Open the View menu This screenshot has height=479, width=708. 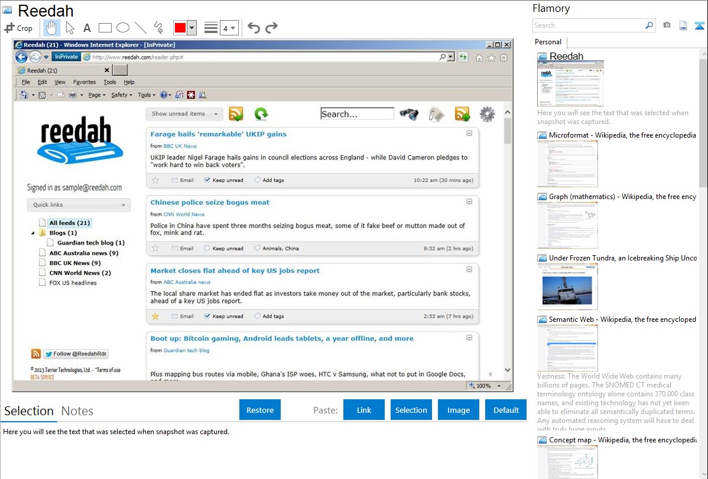tap(60, 82)
